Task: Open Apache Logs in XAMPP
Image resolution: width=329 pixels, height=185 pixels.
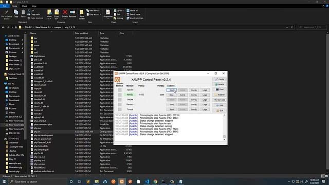Action: [205, 90]
